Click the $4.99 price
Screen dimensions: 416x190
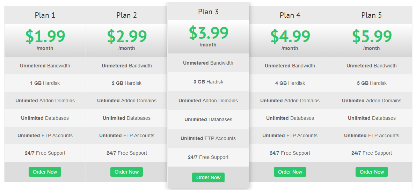click(x=290, y=36)
